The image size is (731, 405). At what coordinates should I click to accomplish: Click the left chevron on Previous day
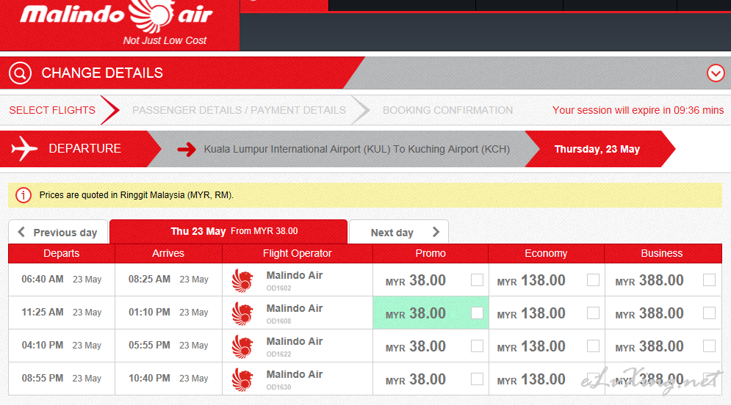[21, 232]
